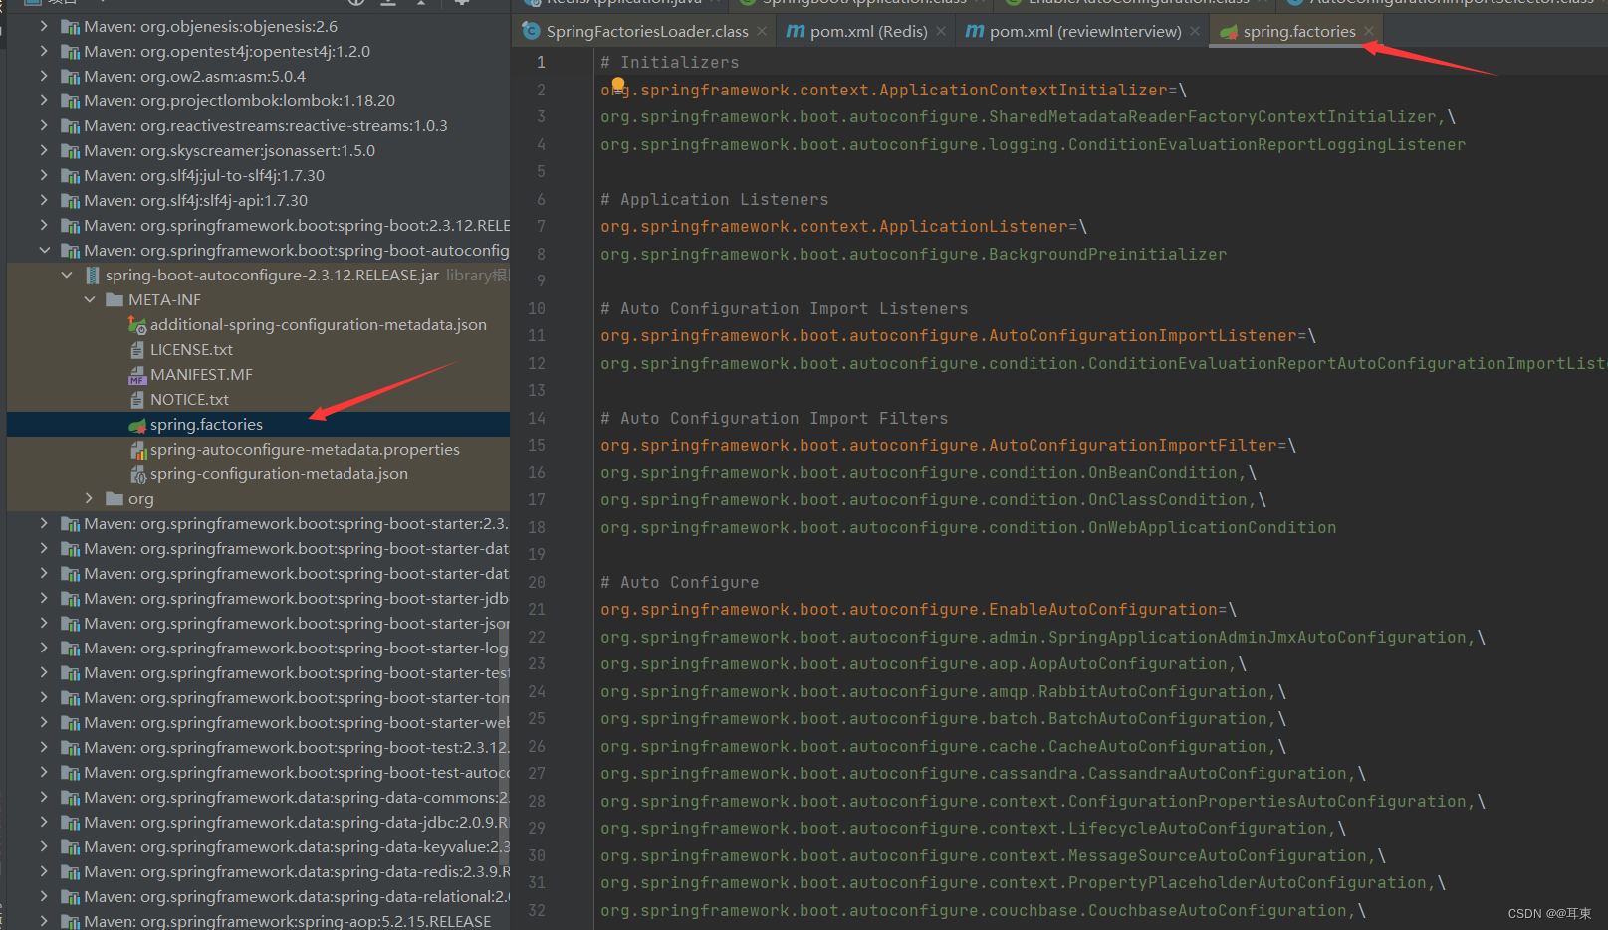Viewport: 1608px width, 930px height.
Task: Click additional-spring-configuration-metadata.json file icon
Action: 137,324
